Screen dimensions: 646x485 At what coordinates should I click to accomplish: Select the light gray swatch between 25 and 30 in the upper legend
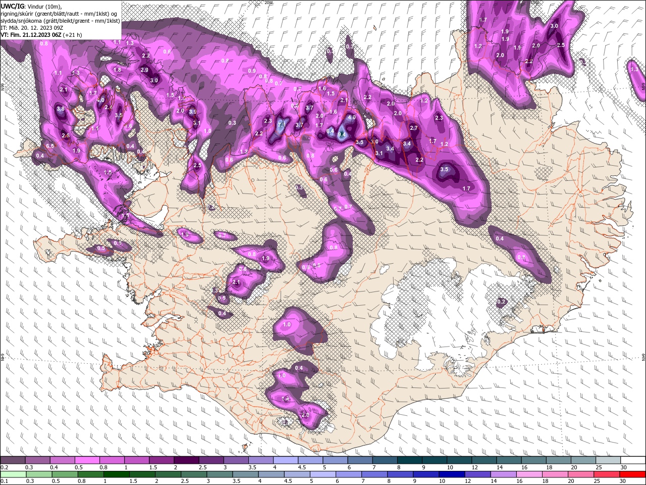pos(609,460)
